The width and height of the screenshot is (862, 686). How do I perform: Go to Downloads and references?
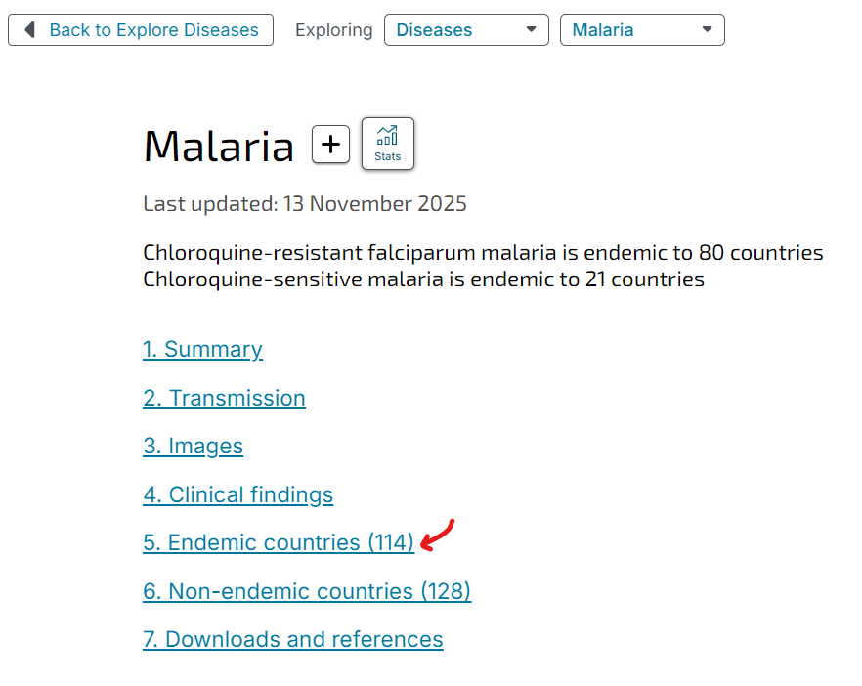[292, 639]
